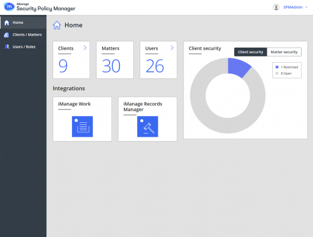
Task: Click the iManage logo icon
Action: (9, 7)
